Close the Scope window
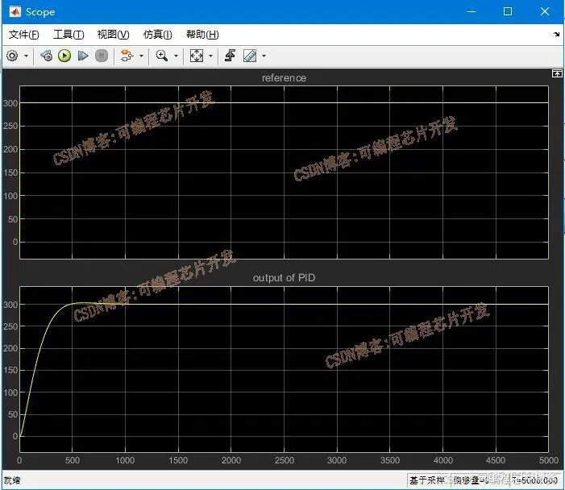Image resolution: width=565 pixels, height=490 pixels. (545, 11)
